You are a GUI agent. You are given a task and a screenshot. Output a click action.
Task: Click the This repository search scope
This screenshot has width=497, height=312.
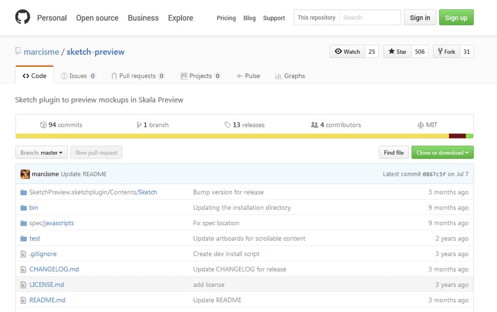tap(316, 18)
